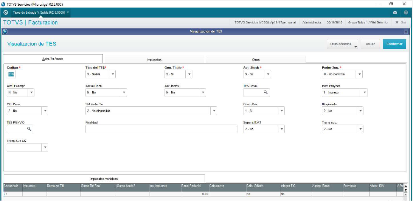Image resolution: width=413 pixels, height=201 pixels.
Task: Open the Act. Inmov. dropdown
Action: pyautogui.click(x=203, y=93)
